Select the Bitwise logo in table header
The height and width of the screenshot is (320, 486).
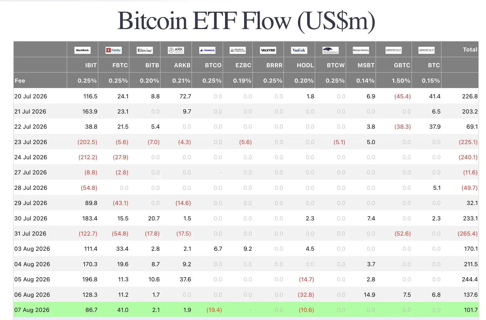coord(145,50)
